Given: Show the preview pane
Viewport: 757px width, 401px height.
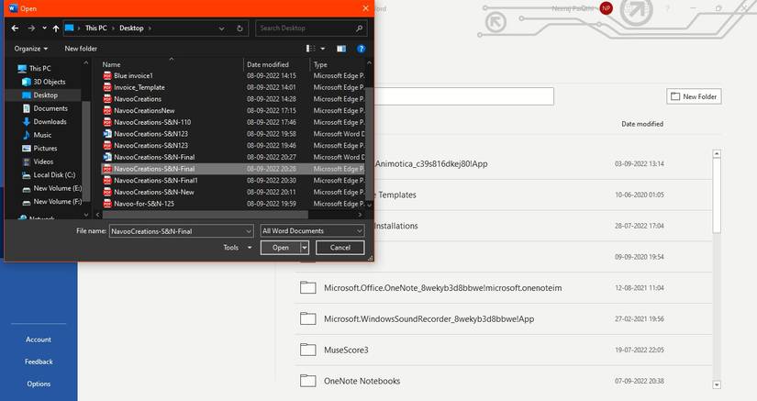Looking at the screenshot, I should [x=341, y=49].
